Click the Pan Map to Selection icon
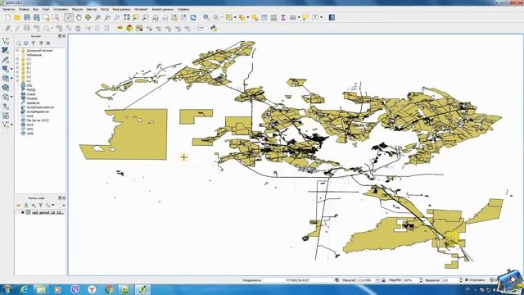 coord(88,17)
